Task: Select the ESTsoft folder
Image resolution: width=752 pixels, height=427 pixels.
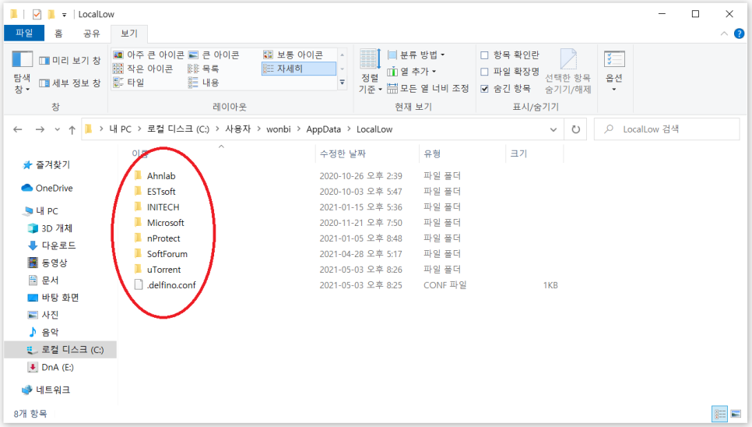Action: pyautogui.click(x=161, y=192)
